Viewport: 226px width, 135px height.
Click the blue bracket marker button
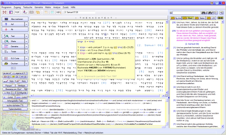[x=23, y=77]
